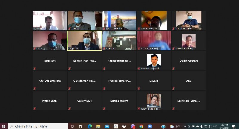Switch to Google Chrome in taskbar
239x129 pixels.
[141, 126]
